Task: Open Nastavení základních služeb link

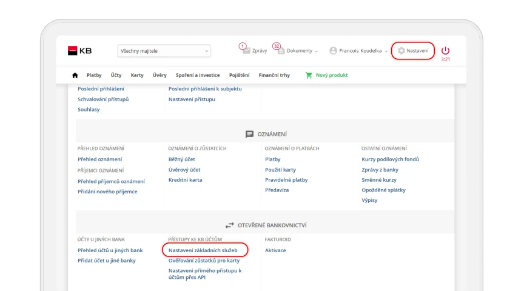Action: tap(203, 250)
